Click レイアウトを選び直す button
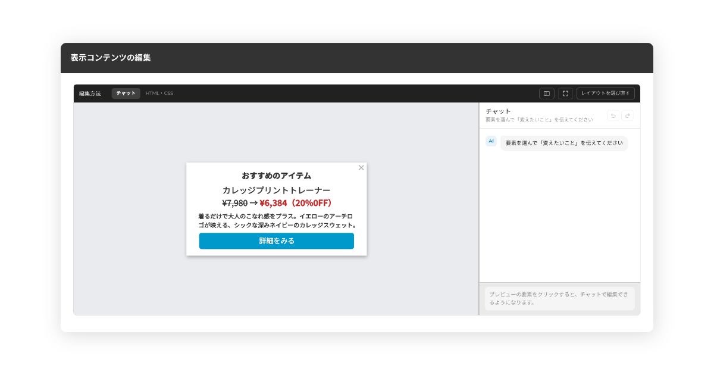 click(x=606, y=93)
